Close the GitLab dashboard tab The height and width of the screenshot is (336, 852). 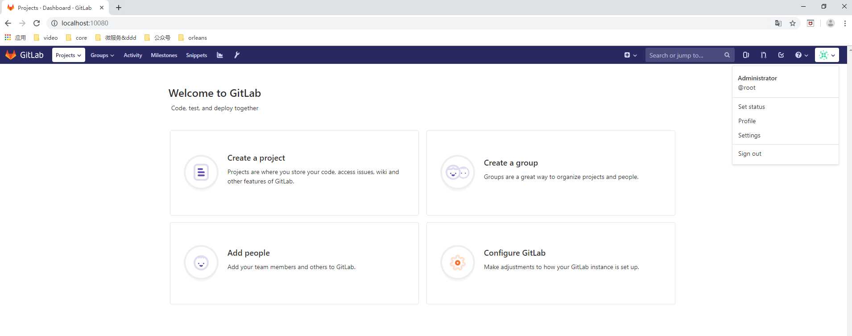pyautogui.click(x=102, y=8)
